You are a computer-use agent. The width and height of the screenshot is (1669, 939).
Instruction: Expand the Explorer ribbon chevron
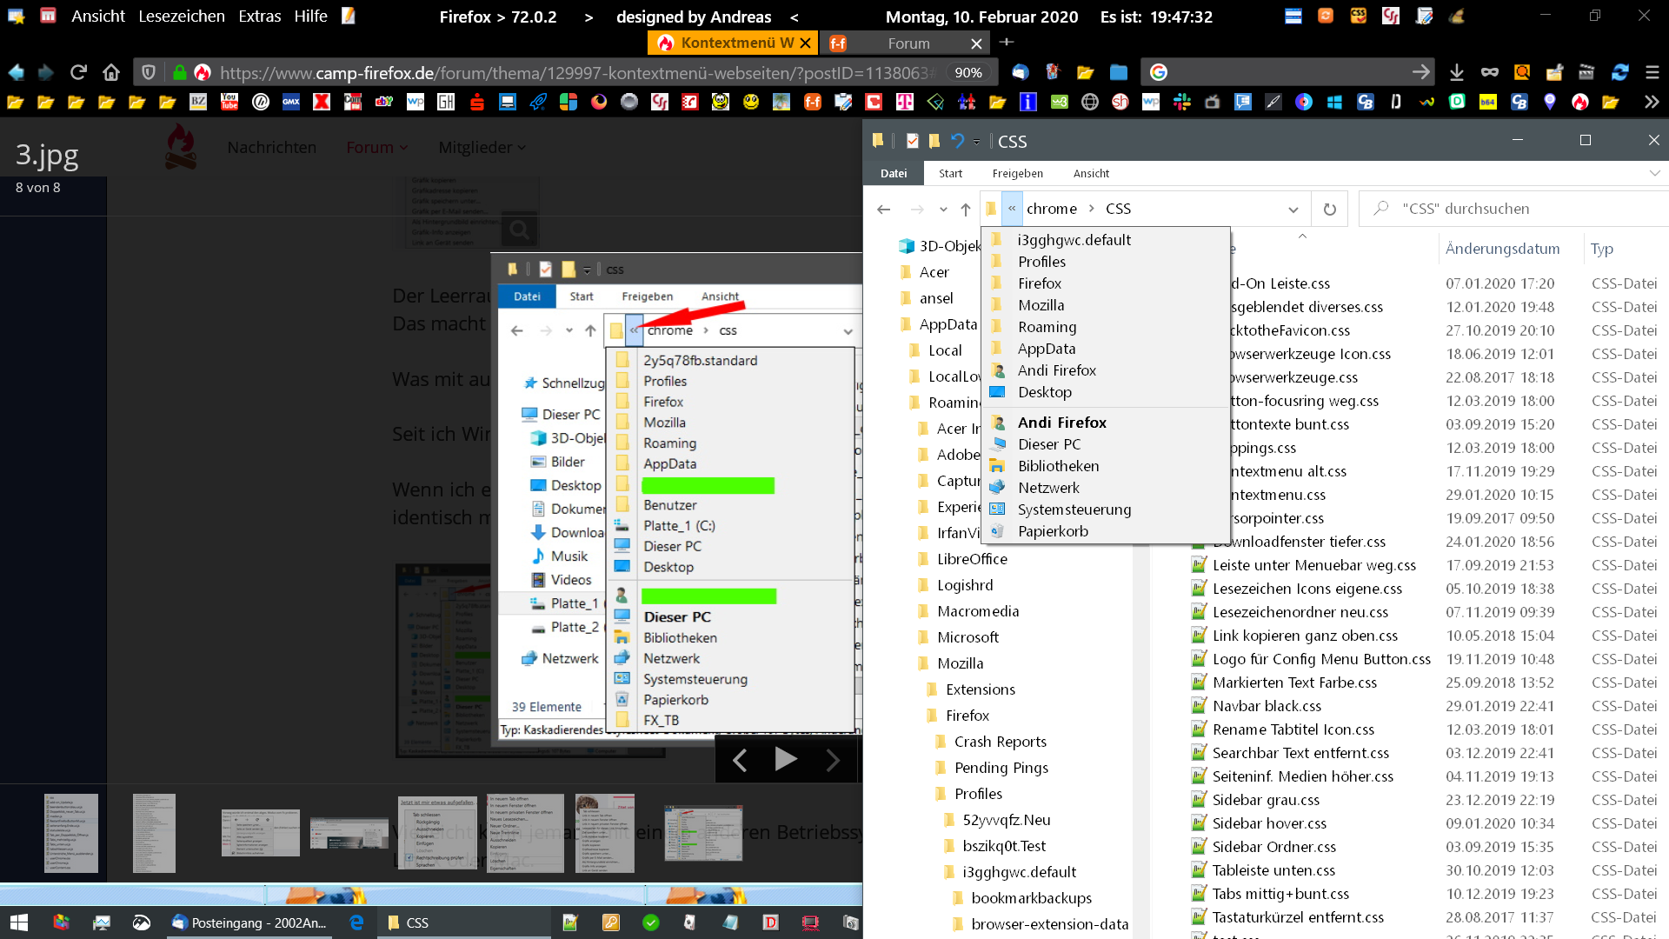(x=1653, y=173)
